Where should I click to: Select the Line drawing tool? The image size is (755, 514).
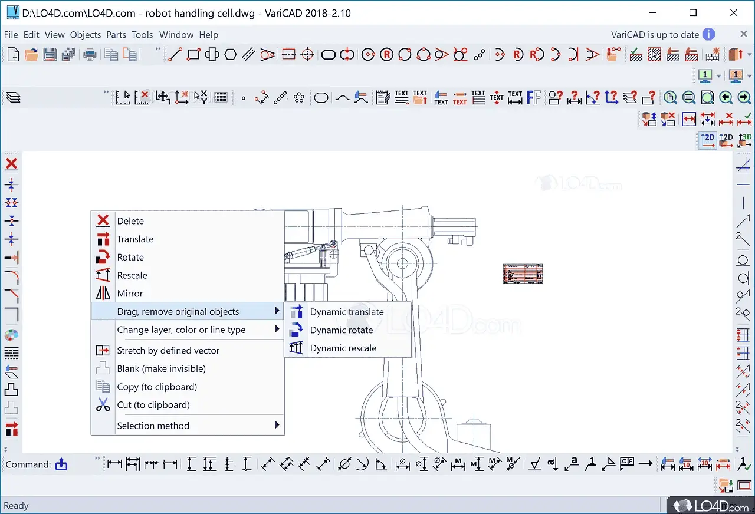(175, 55)
